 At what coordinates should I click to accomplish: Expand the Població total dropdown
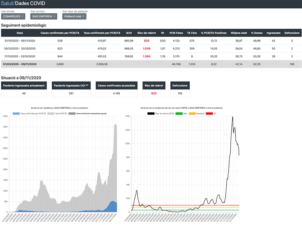[74, 16]
